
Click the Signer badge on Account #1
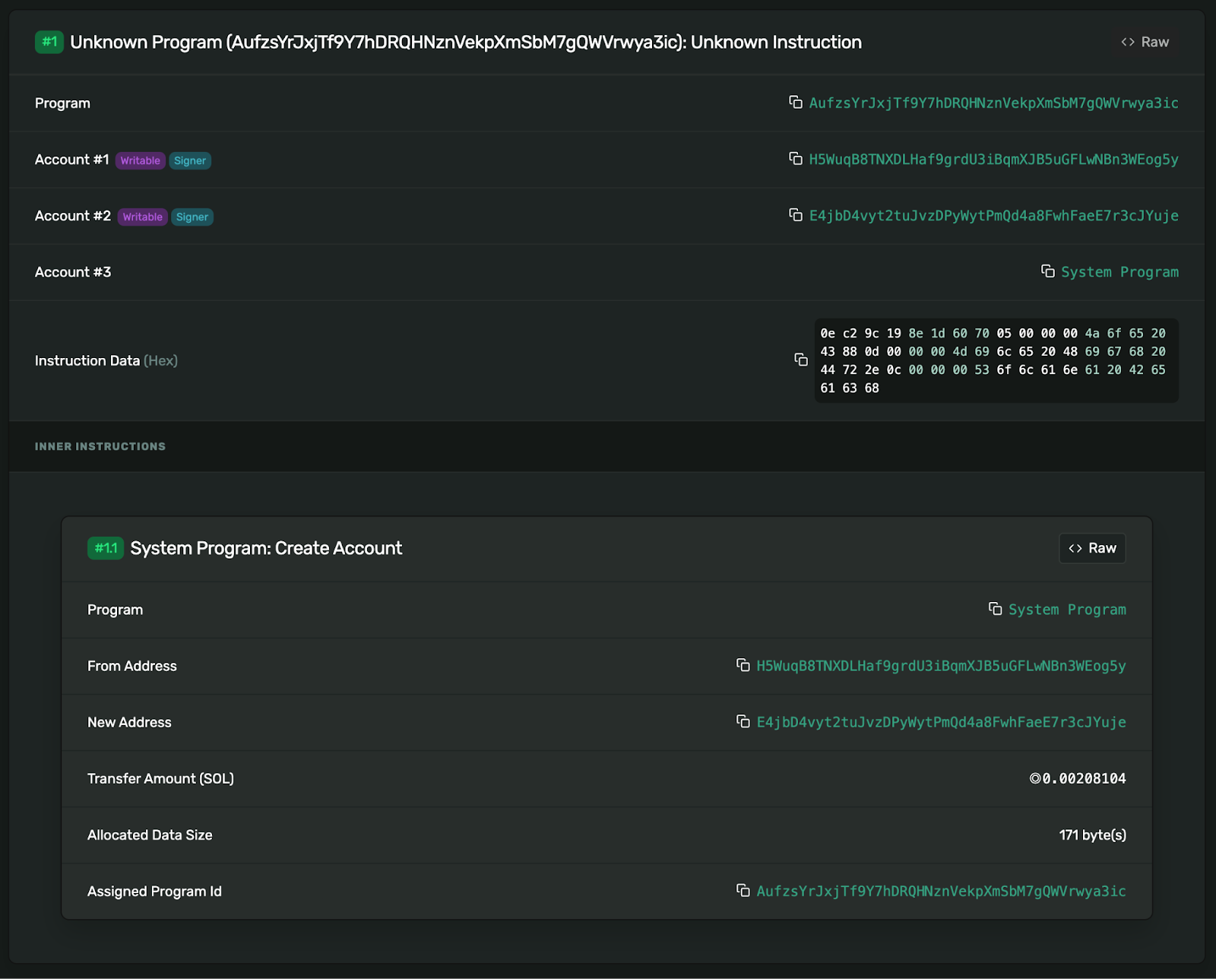[x=190, y=160]
